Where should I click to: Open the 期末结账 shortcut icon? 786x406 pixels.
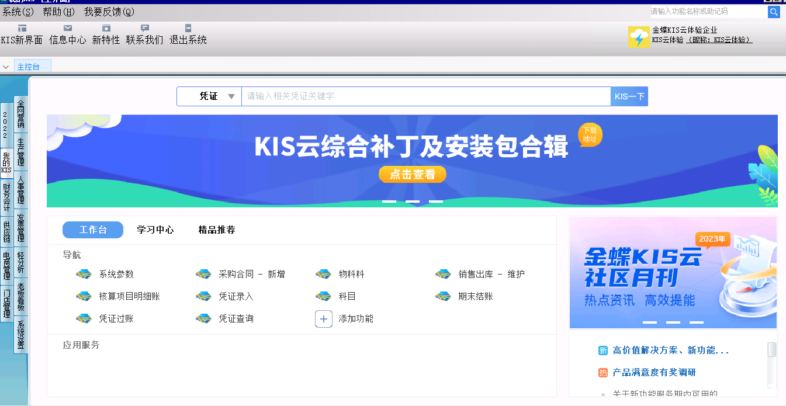click(x=443, y=296)
